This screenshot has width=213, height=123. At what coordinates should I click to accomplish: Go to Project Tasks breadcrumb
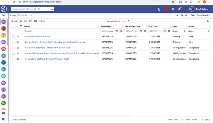[17, 15]
